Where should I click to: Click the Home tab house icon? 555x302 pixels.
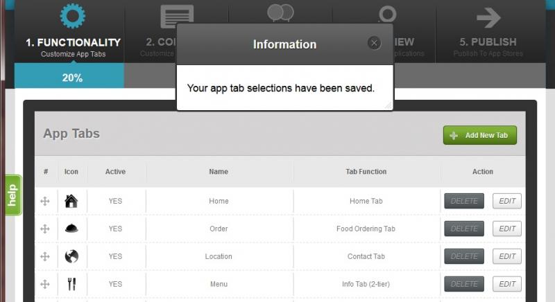click(x=71, y=201)
